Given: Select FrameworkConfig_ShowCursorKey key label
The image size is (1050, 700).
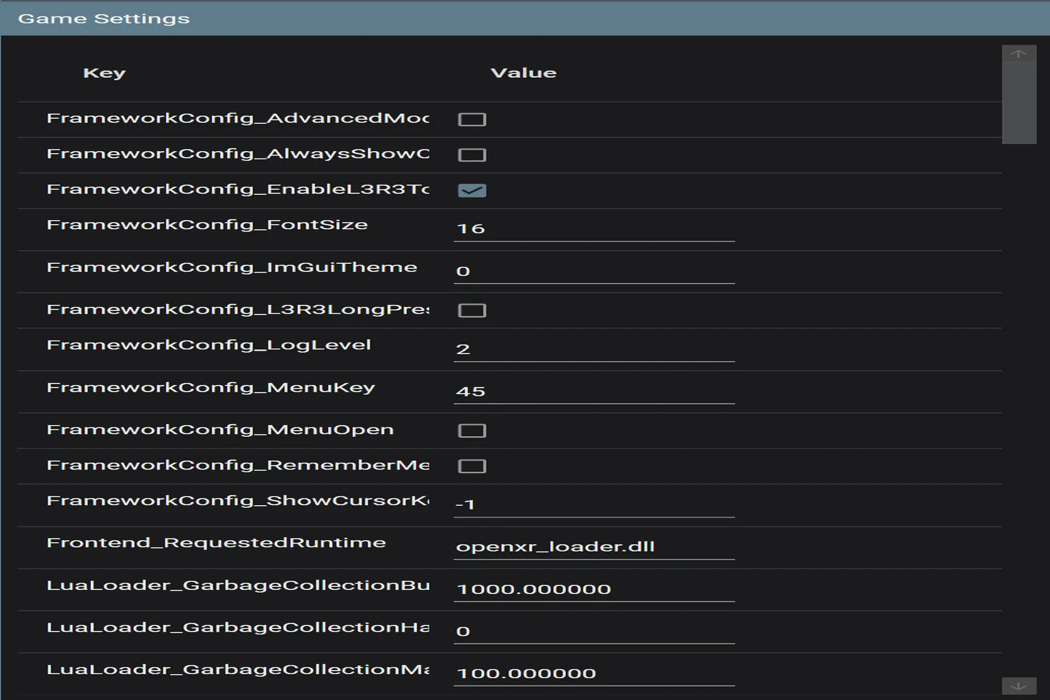Looking at the screenshot, I should (238, 501).
